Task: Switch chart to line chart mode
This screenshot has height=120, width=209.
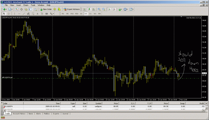Action: point(94,9)
